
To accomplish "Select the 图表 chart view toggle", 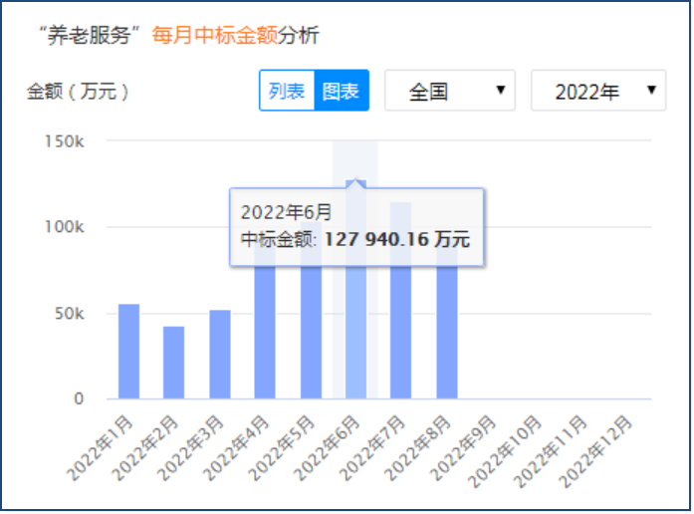I will pos(342,92).
